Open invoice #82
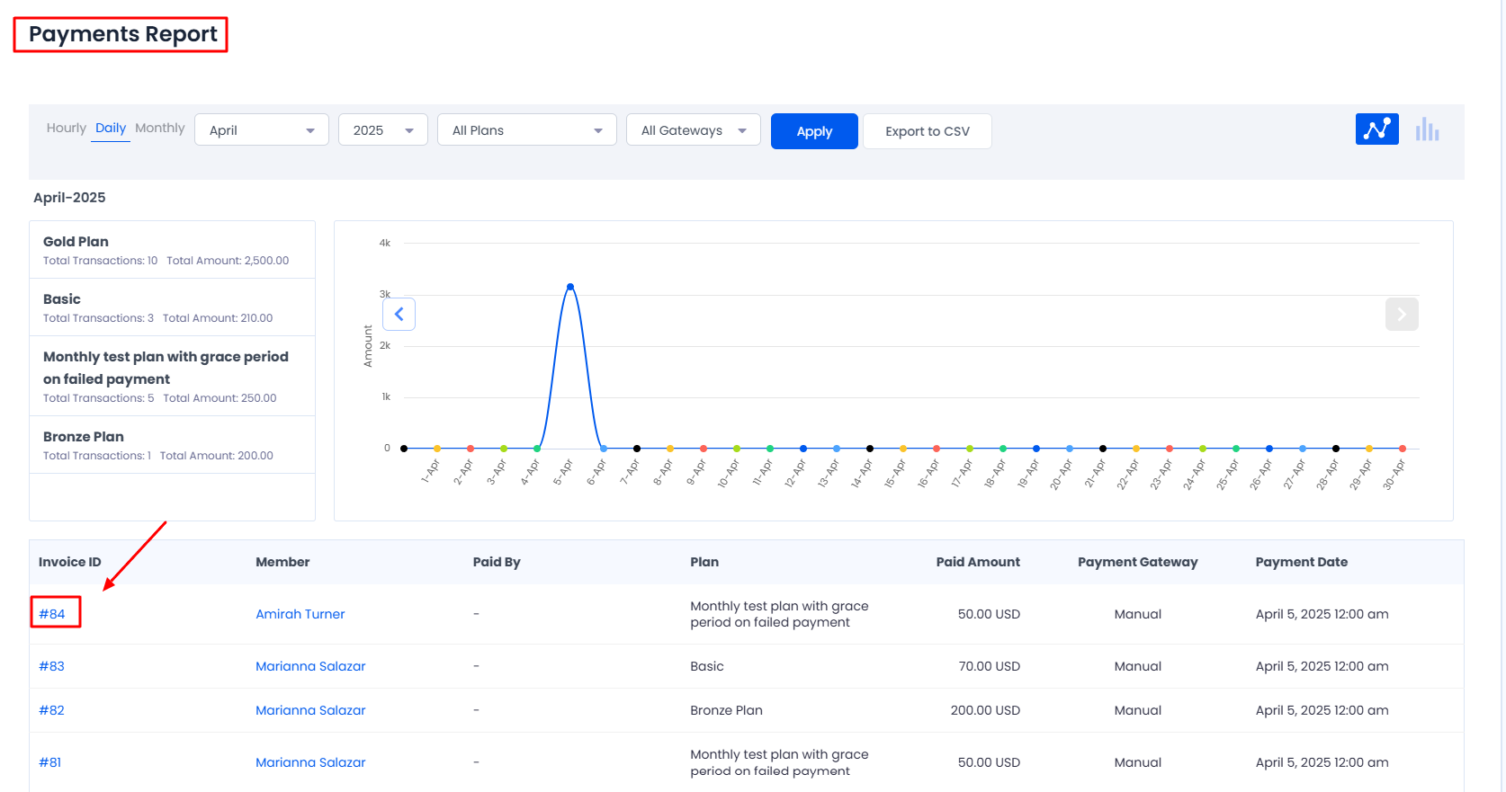1506x792 pixels. pos(51,710)
